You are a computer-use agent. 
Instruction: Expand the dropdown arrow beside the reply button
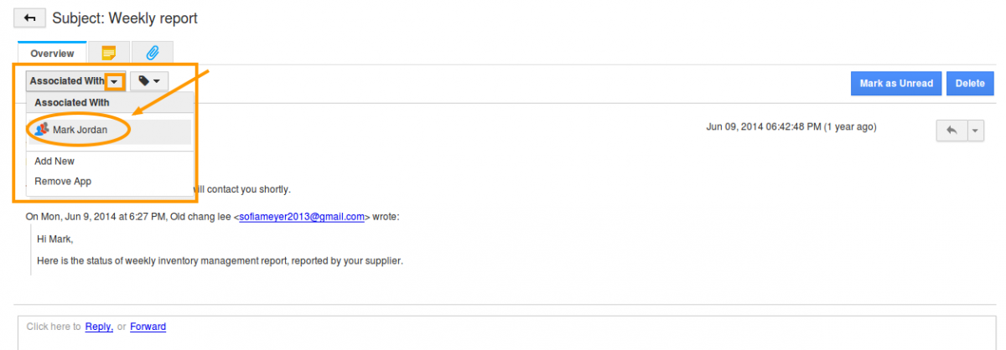point(975,130)
